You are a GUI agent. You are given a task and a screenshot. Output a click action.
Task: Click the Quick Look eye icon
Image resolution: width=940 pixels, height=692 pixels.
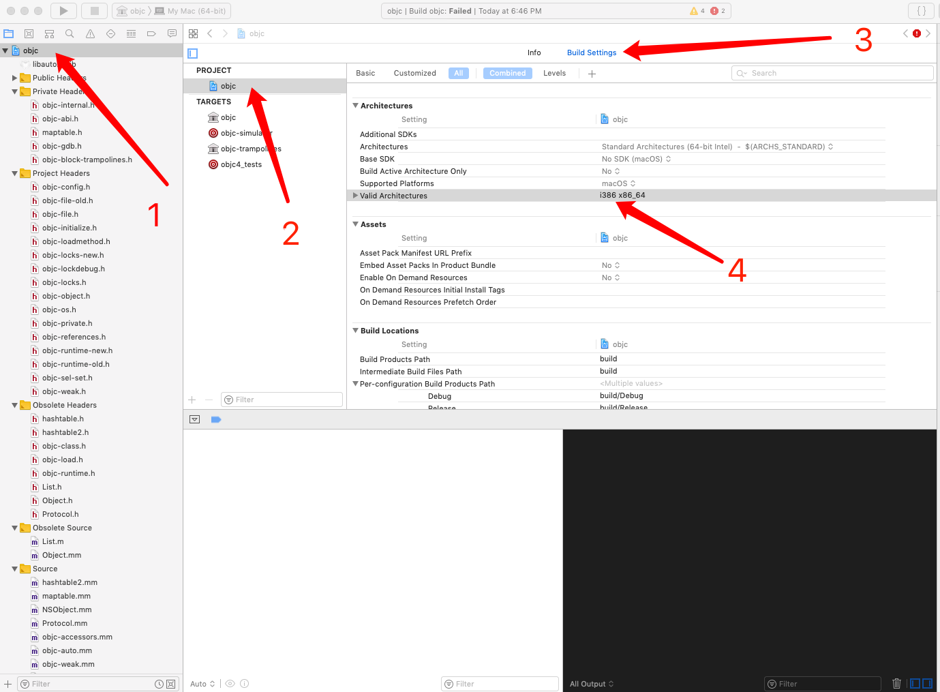(x=230, y=683)
